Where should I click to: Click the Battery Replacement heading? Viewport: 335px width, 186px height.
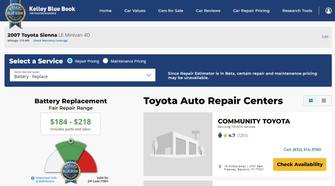71,101
